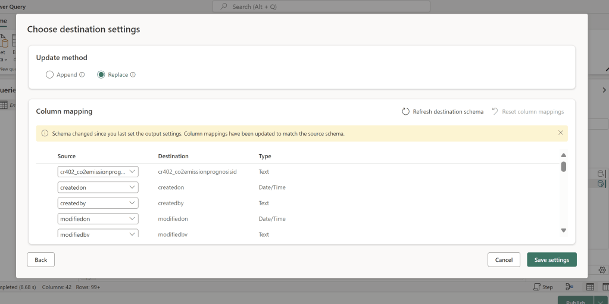Go Back to the previous step
This screenshot has width=609, height=304.
point(41,259)
